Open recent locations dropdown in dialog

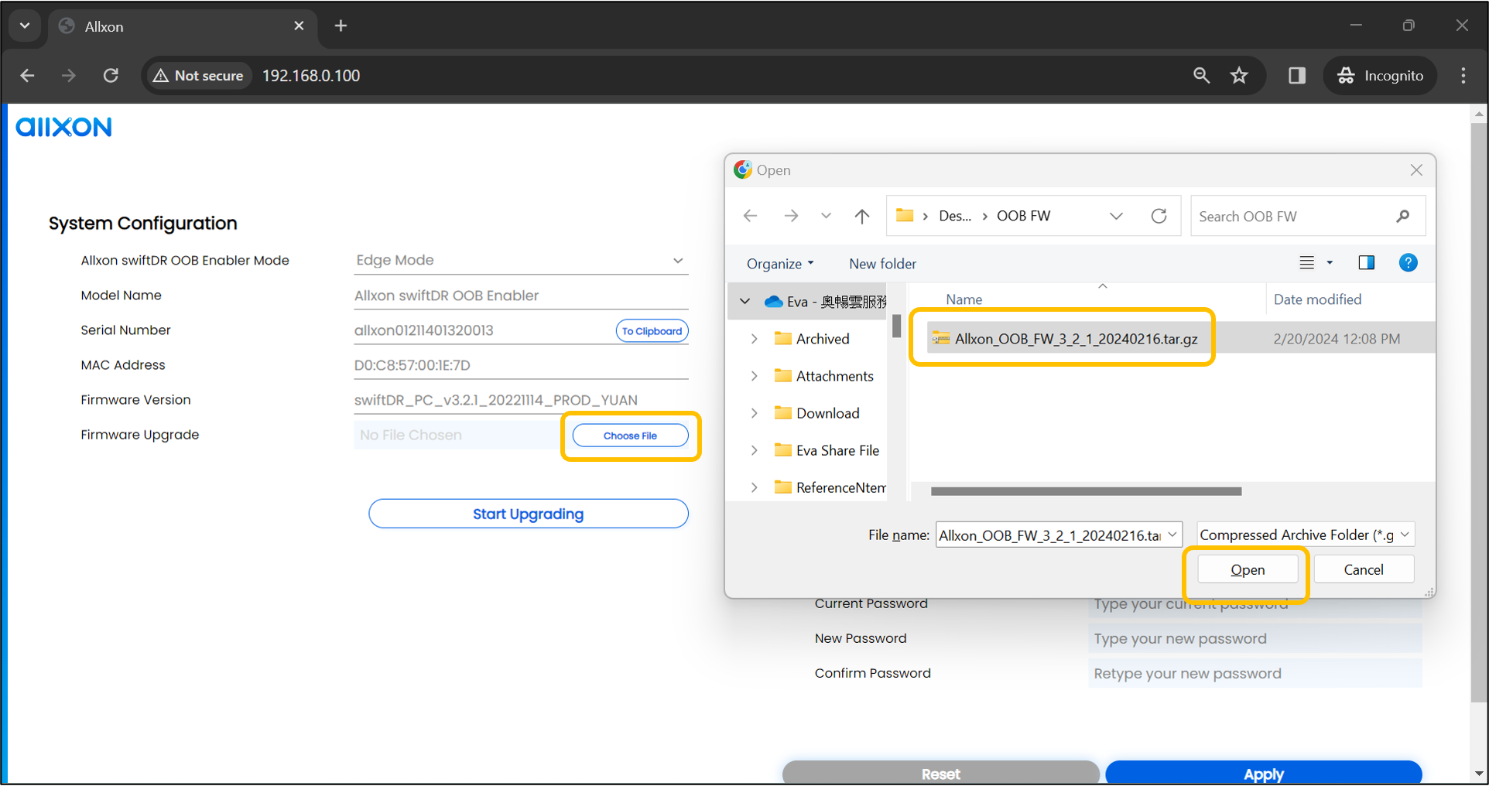pyautogui.click(x=826, y=216)
